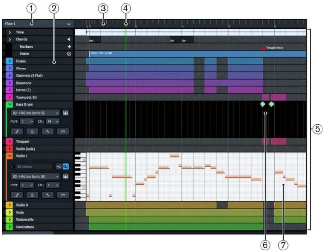Open Violin I channel dropdown

[x=53, y=185]
